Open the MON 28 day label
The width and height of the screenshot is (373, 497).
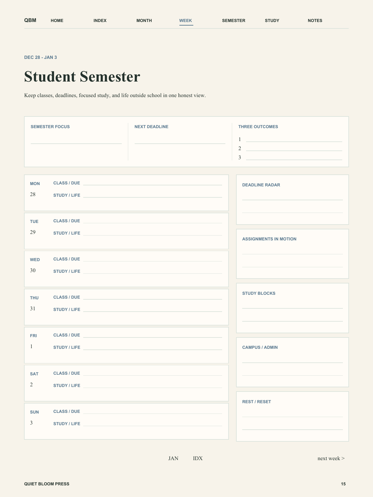click(x=35, y=189)
